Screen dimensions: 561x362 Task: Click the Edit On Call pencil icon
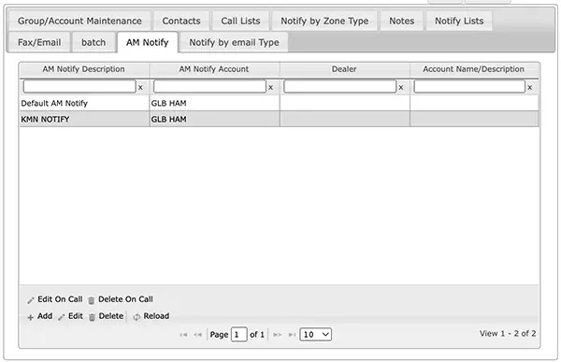point(31,300)
